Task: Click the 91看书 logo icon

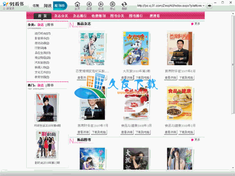Action: click(6, 4)
